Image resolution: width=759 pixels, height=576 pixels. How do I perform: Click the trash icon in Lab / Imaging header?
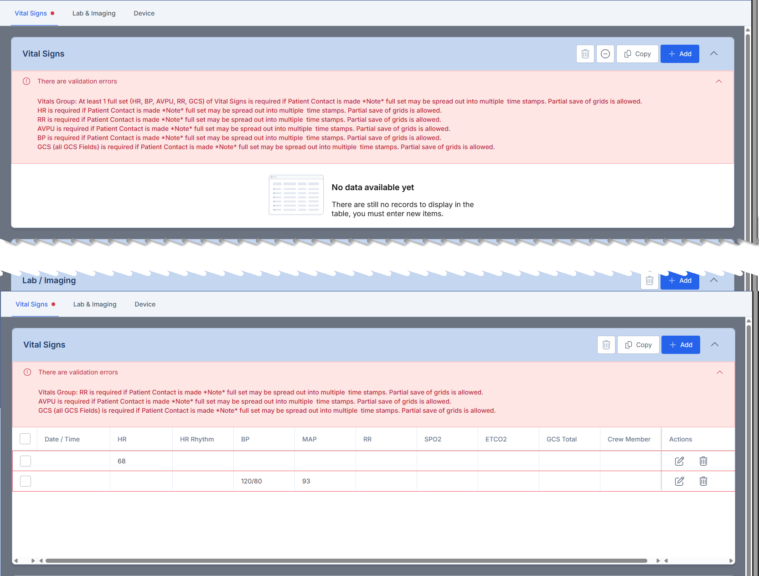coord(650,280)
